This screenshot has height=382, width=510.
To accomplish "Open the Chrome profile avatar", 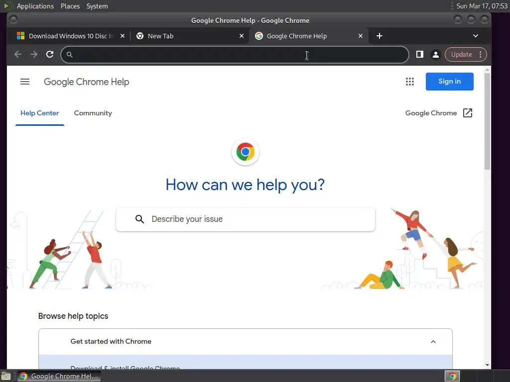I will pos(435,55).
